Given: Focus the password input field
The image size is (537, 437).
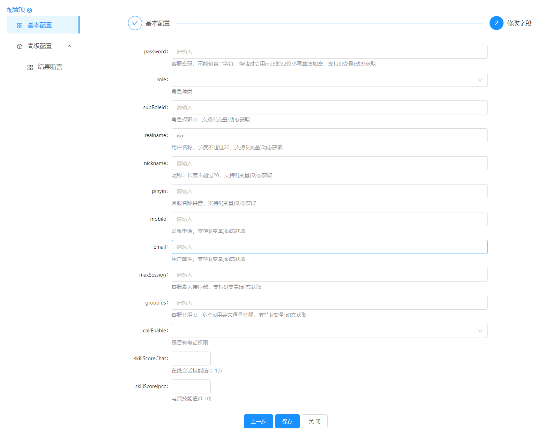Looking at the screenshot, I should coord(329,52).
